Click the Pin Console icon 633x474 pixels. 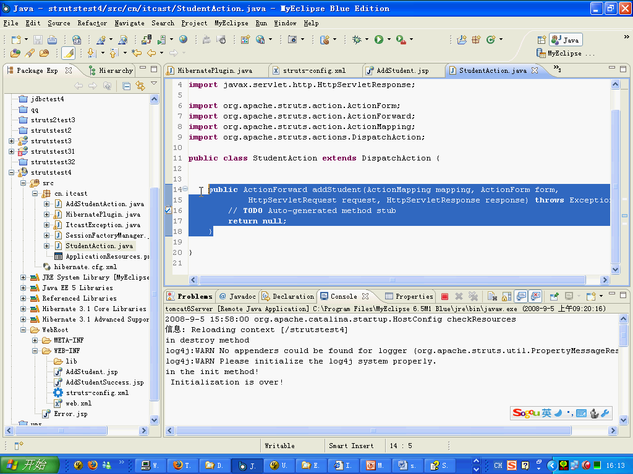[554, 297]
